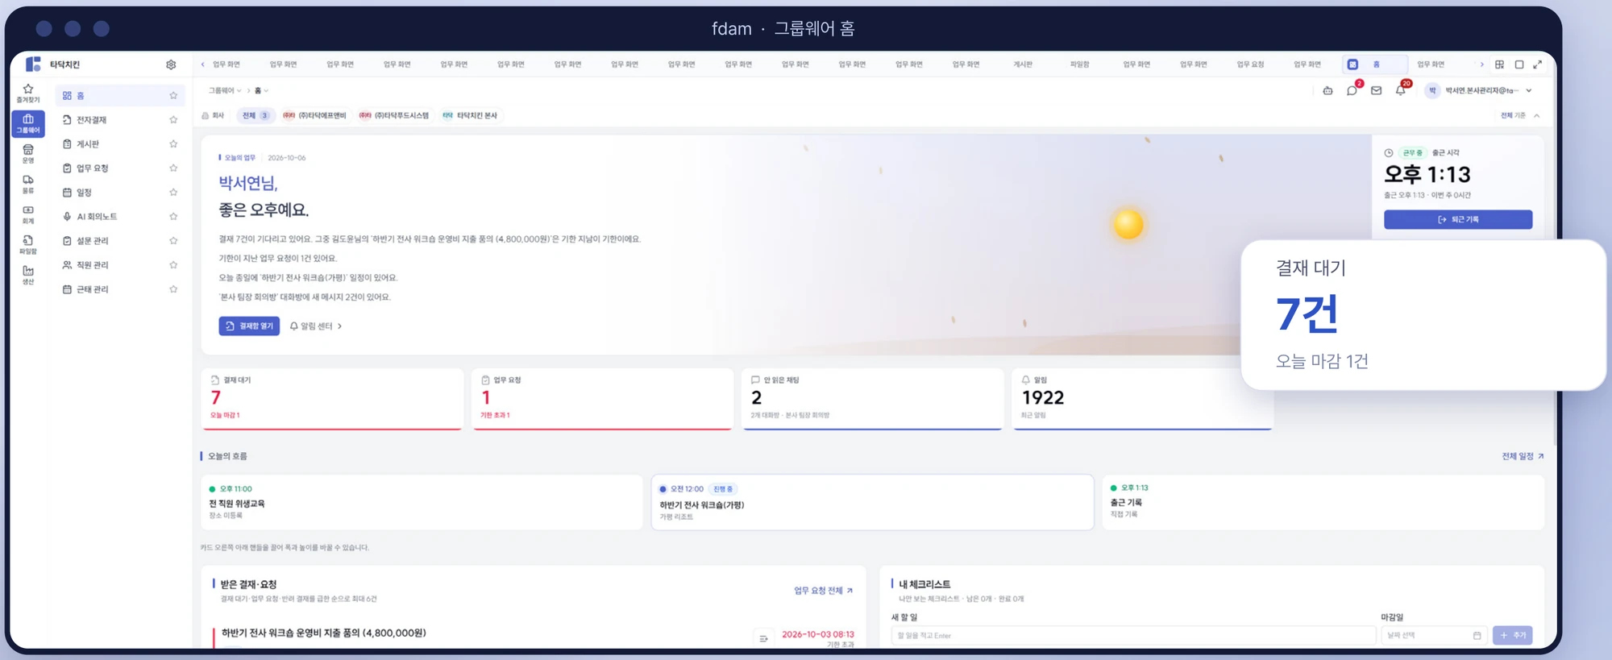
Task: Select the 전체 3 company filter chip
Action: [x=255, y=115]
